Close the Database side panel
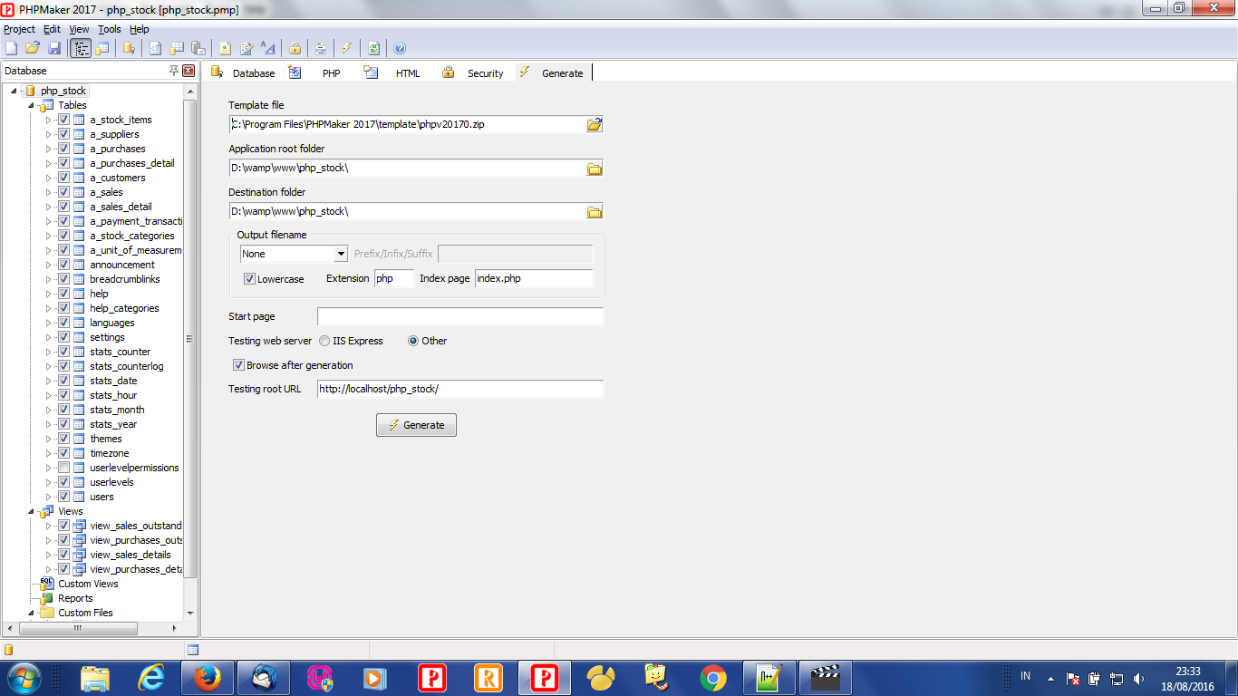This screenshot has height=696, width=1238. pos(189,71)
